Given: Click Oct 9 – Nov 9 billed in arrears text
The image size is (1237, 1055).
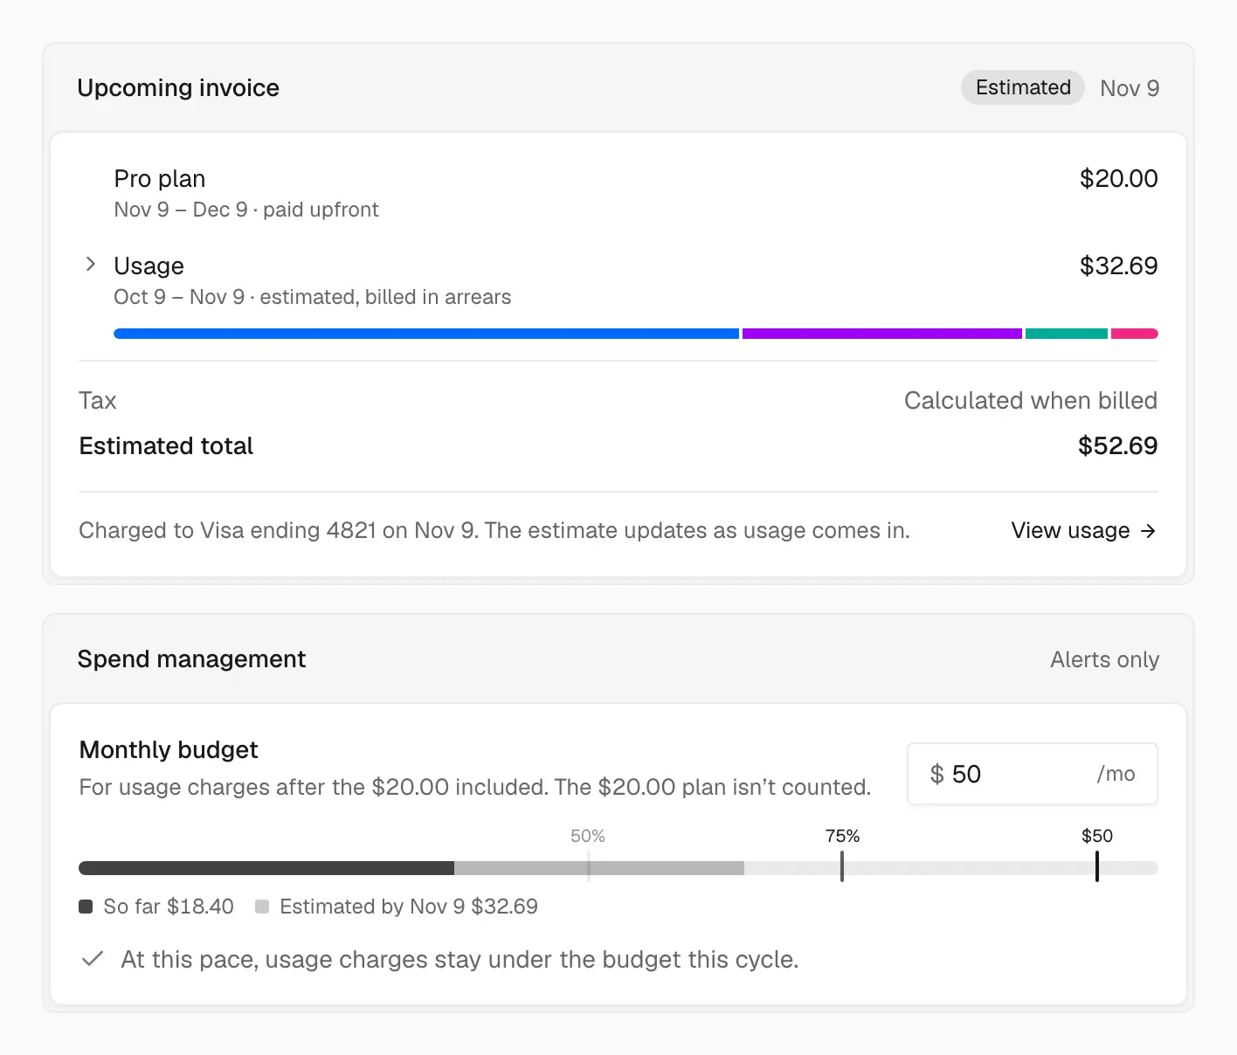Looking at the screenshot, I should (x=313, y=297).
